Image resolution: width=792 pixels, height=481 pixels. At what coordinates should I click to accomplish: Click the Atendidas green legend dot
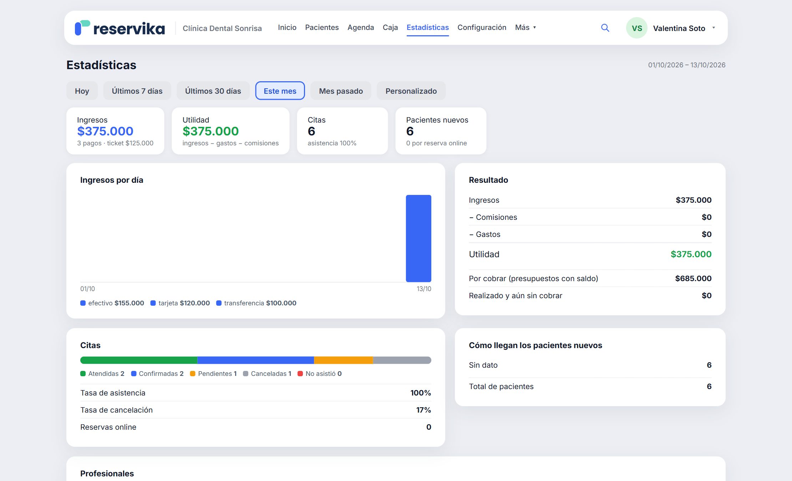coord(83,374)
